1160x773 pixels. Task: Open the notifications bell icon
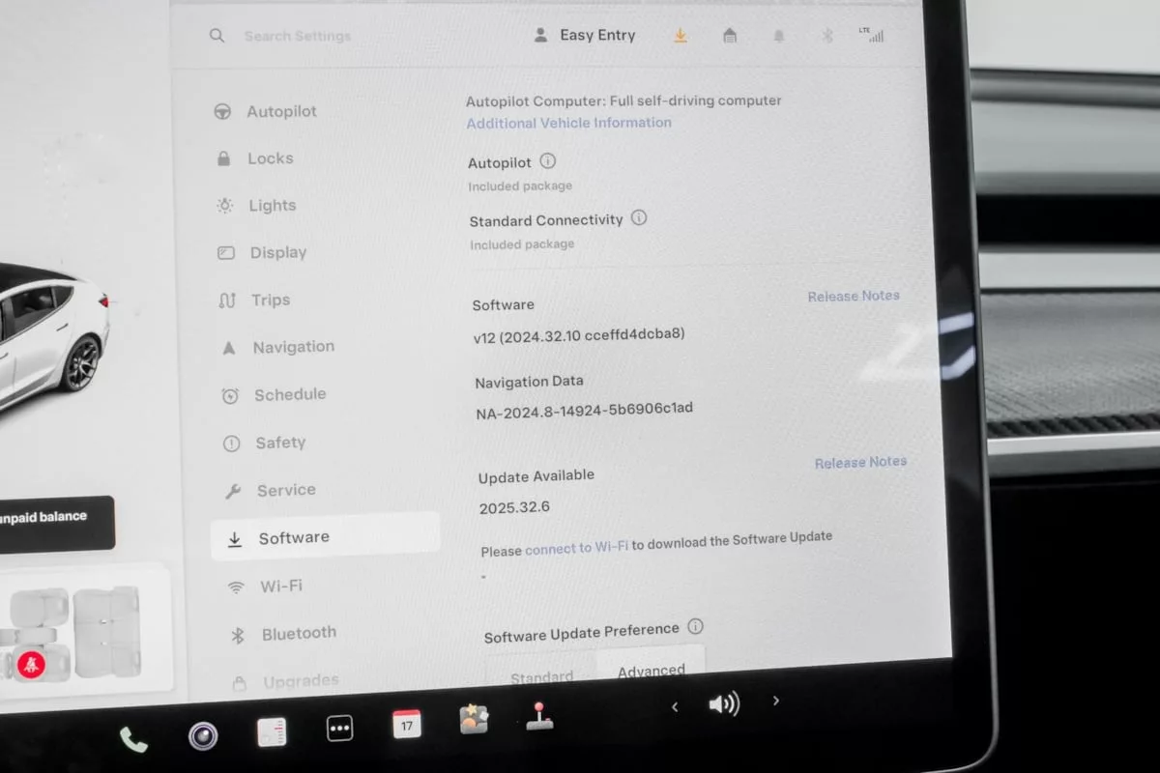tap(778, 36)
